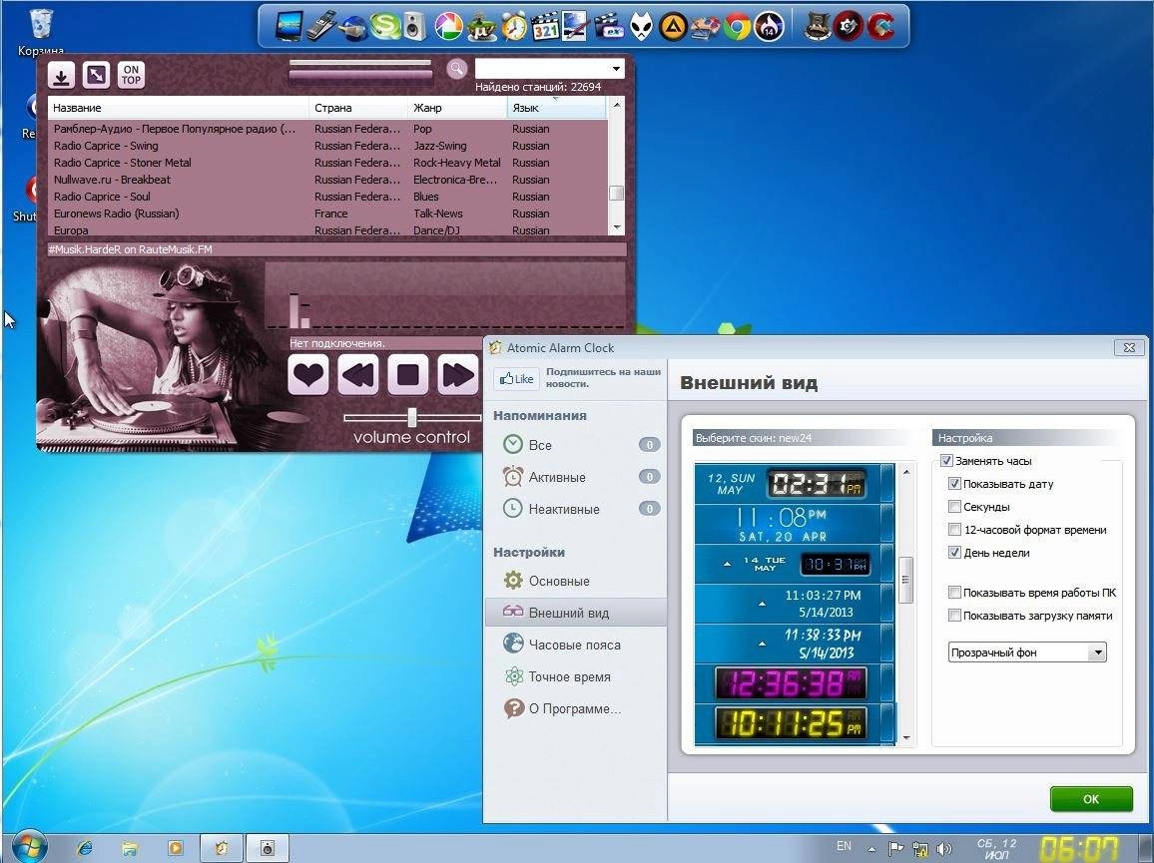
Task: Click the rewind previous station button
Action: click(x=358, y=375)
